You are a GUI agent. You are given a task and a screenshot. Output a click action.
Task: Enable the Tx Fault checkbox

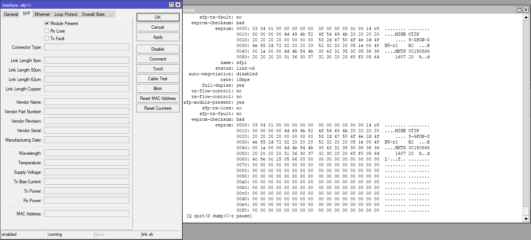click(47, 39)
